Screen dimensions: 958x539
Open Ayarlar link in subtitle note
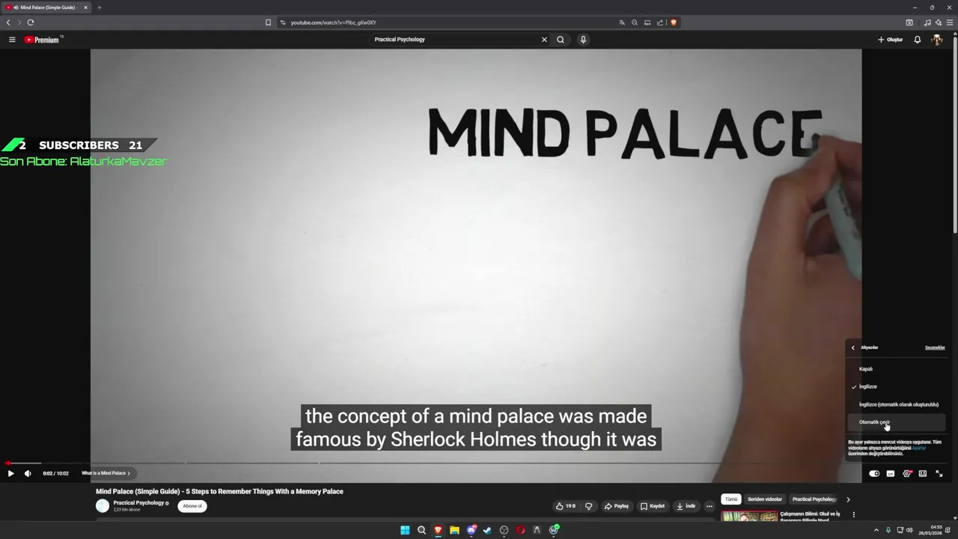coord(919,448)
